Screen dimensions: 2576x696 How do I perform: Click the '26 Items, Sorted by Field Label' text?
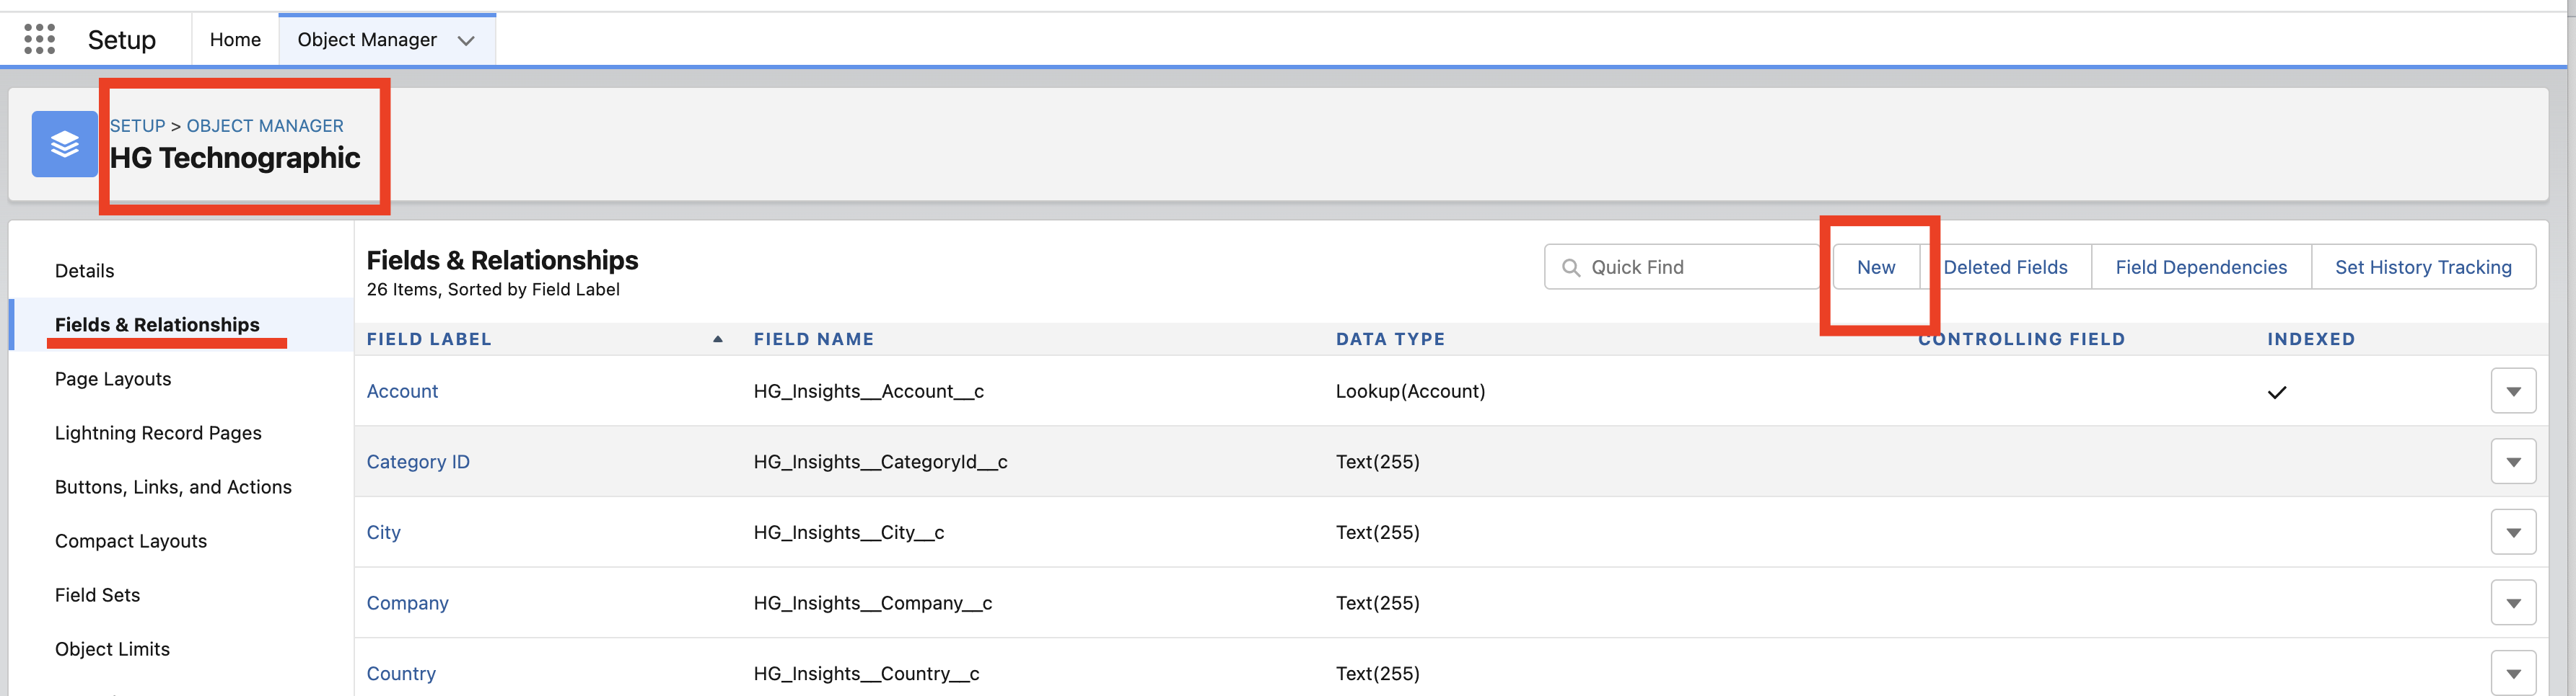[x=493, y=290]
